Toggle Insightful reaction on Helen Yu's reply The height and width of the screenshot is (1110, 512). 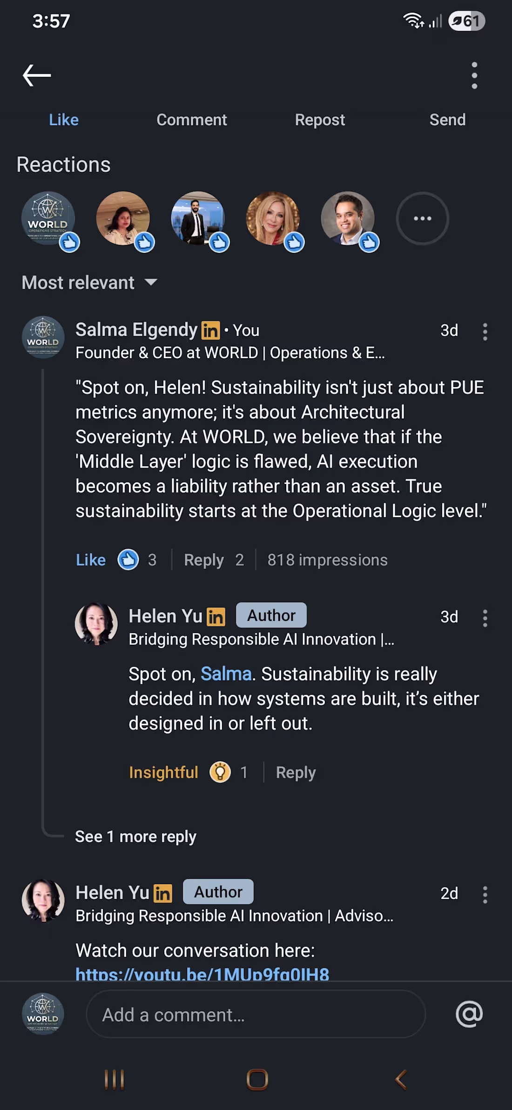coord(163,772)
